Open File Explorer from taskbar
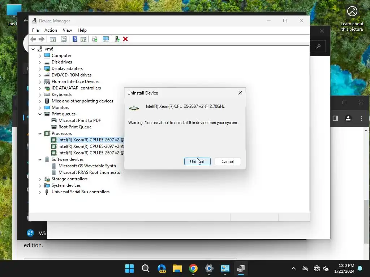This screenshot has height=277, width=370. click(x=177, y=268)
